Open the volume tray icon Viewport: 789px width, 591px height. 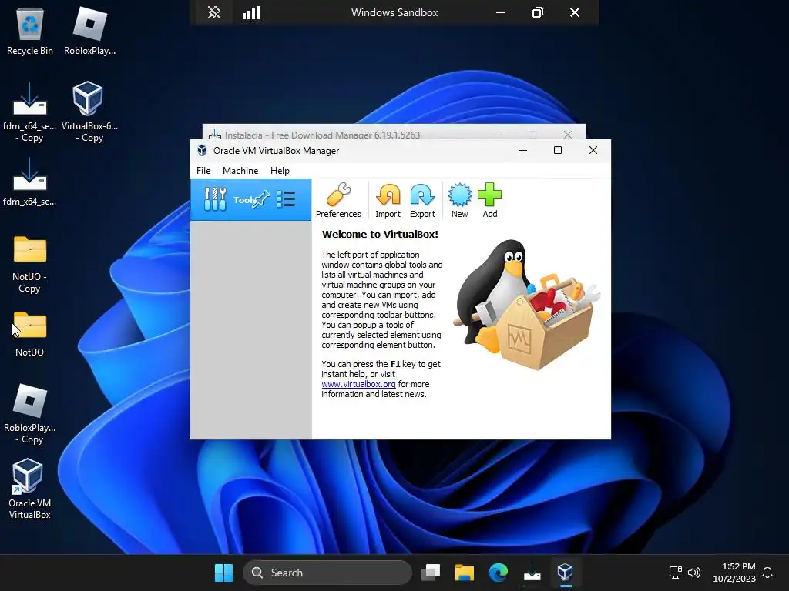[694, 573]
